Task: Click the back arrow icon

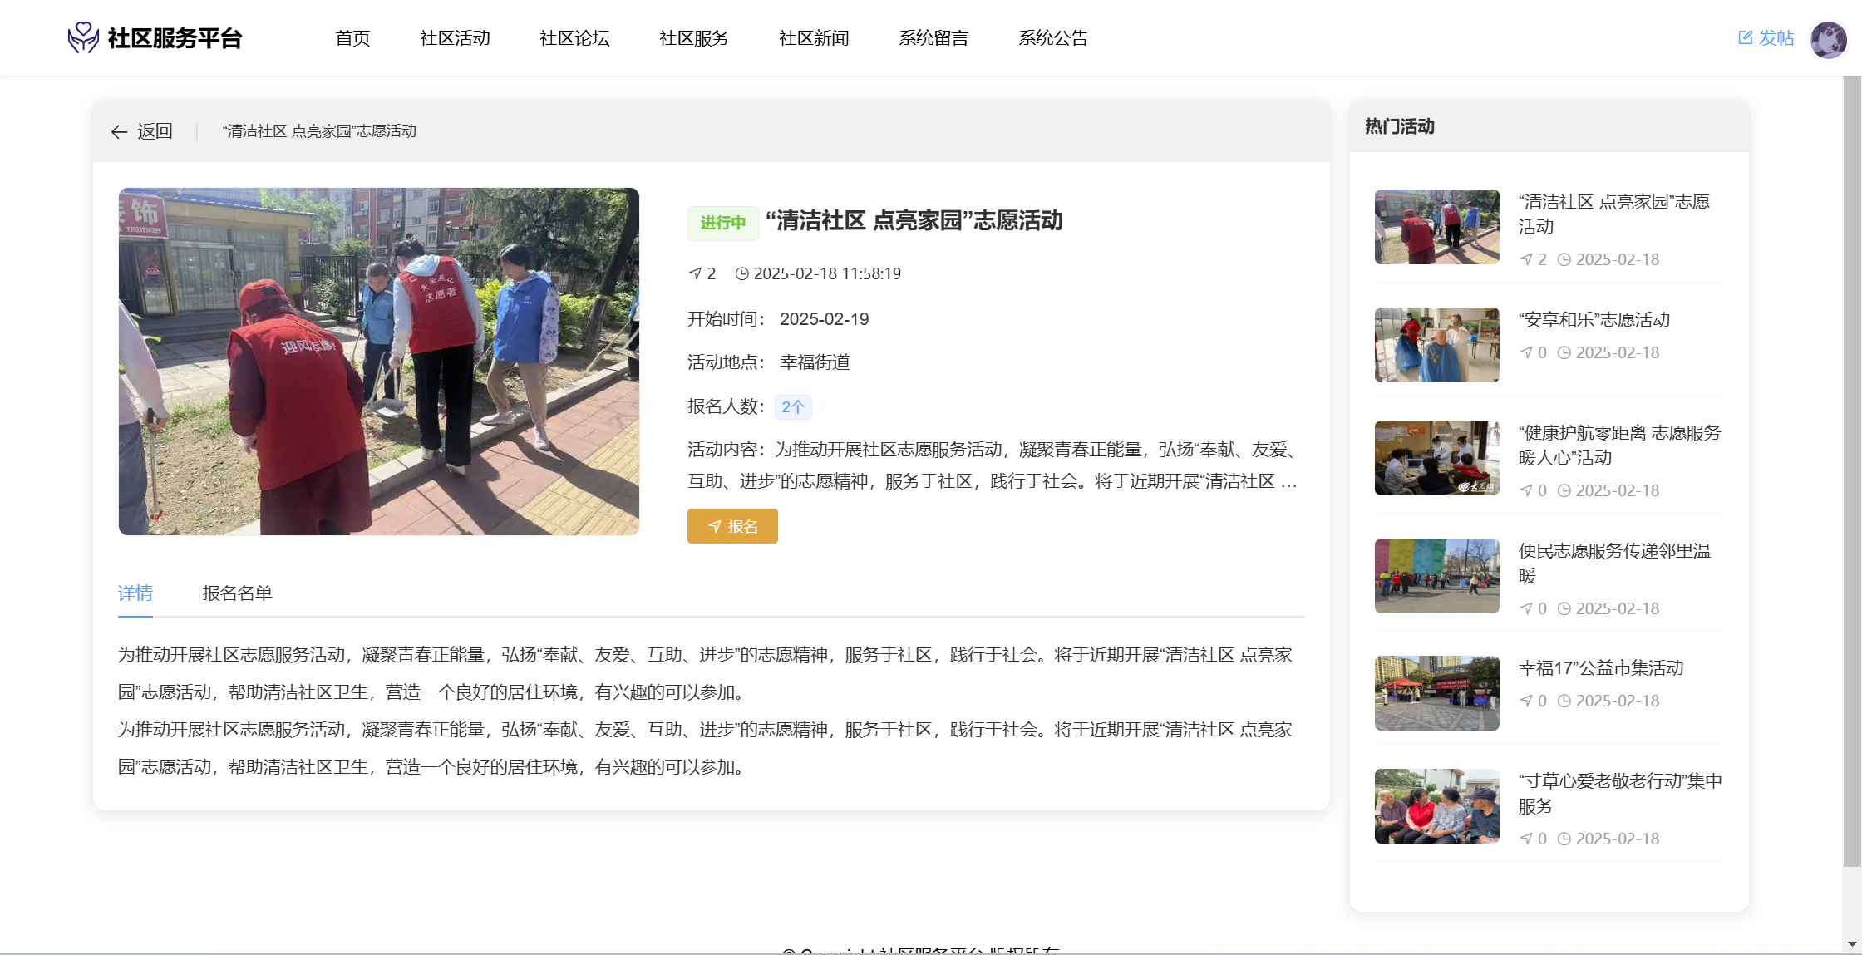Action: (x=119, y=132)
